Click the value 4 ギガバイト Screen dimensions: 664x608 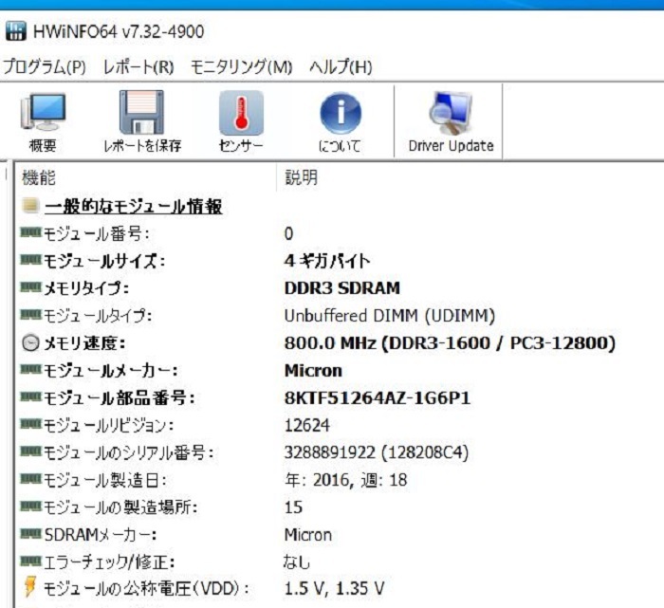coord(327,261)
